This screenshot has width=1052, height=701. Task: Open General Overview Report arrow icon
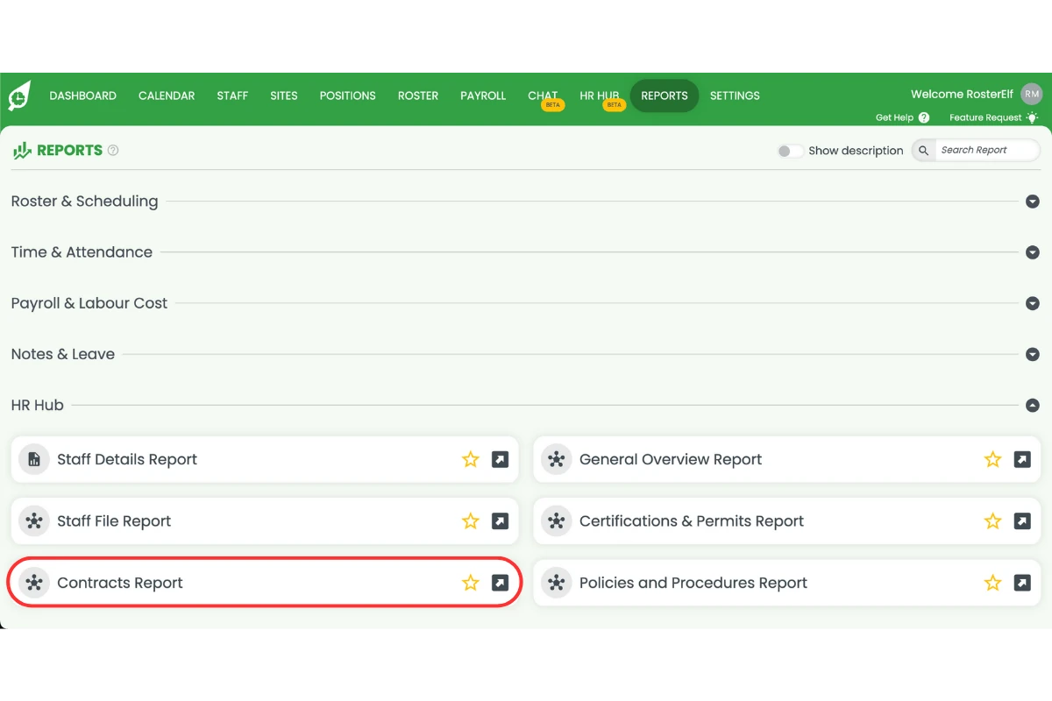point(1022,459)
